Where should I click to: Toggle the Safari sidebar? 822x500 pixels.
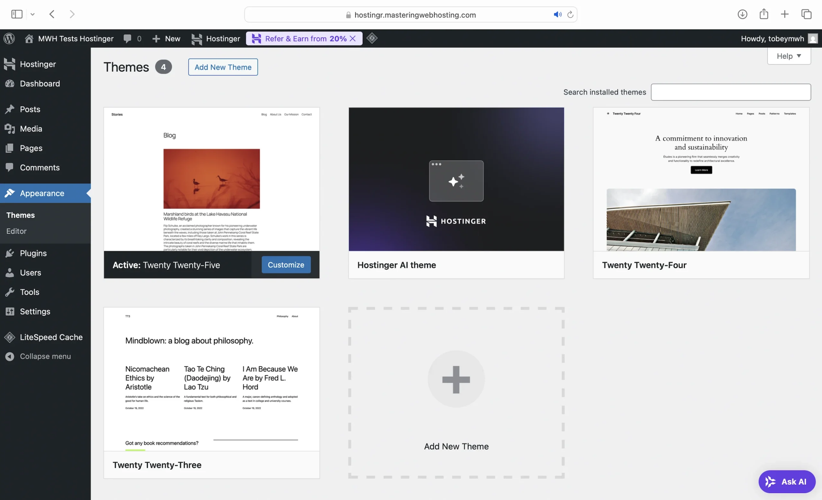(x=17, y=14)
